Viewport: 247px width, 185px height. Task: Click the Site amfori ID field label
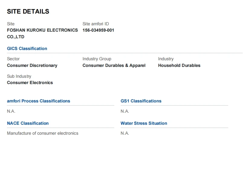[96, 24]
